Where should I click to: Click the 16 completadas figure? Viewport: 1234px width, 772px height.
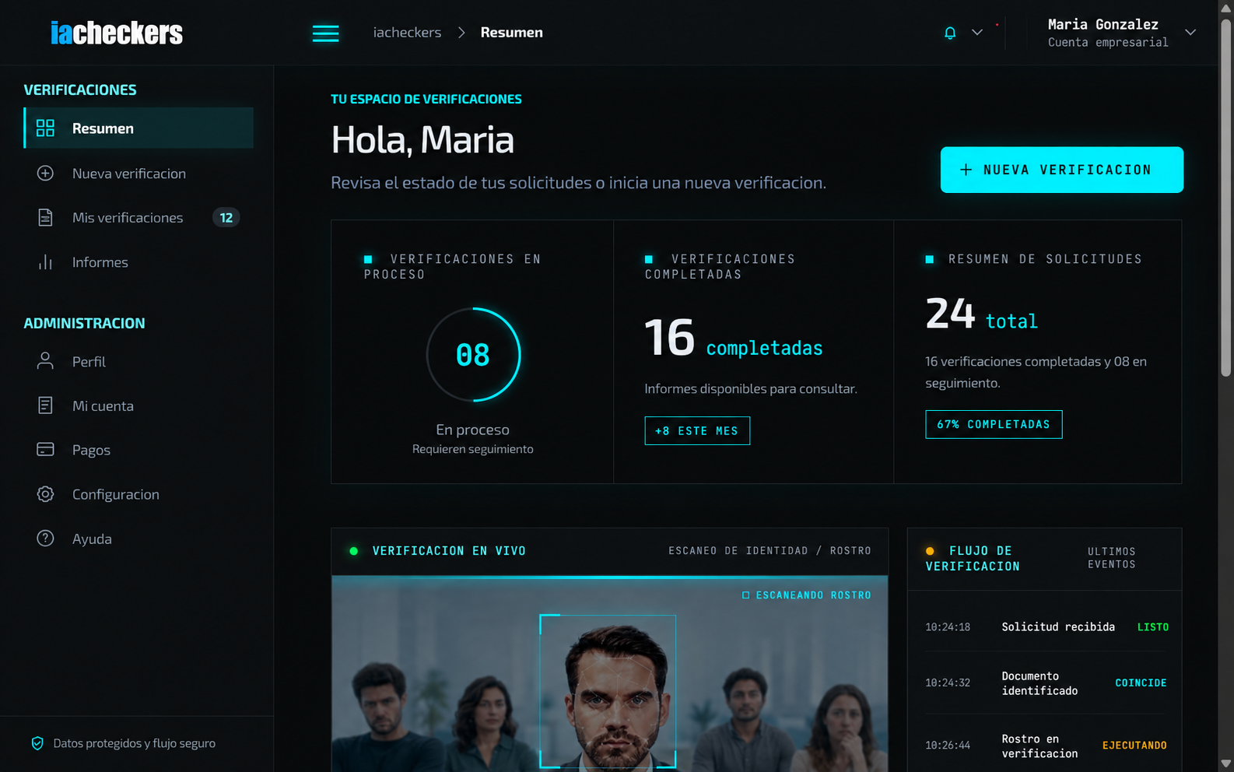tap(734, 339)
